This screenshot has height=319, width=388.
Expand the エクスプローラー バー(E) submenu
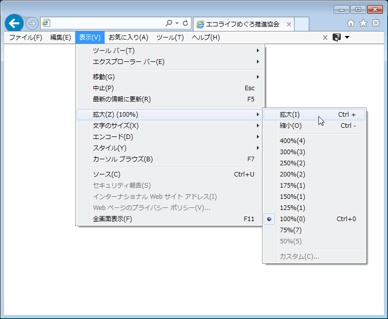click(x=170, y=62)
